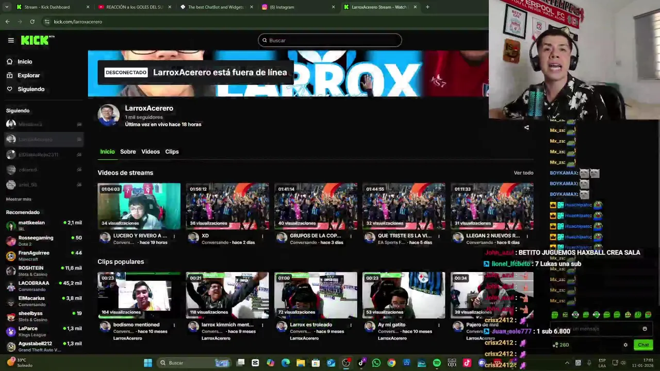660x371 pixels.
Task: Open options menu for XD video
Action: [x=262, y=237]
